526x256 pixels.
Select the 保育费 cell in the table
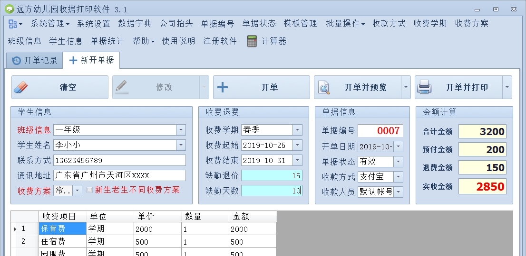click(x=62, y=229)
